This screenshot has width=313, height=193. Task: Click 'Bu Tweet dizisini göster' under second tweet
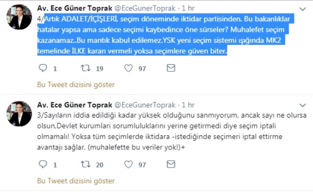(x=76, y=181)
